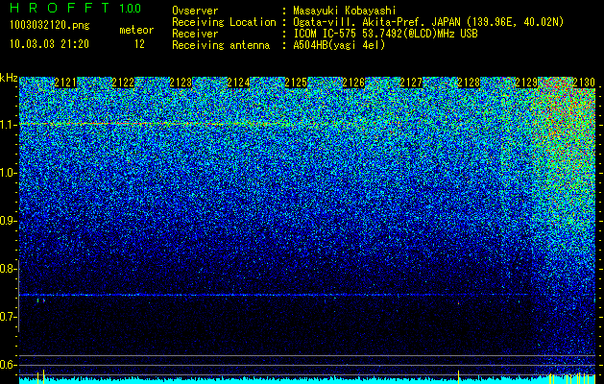Click the meteor label above the count
The height and width of the screenshot is (384, 604).
click(x=136, y=30)
